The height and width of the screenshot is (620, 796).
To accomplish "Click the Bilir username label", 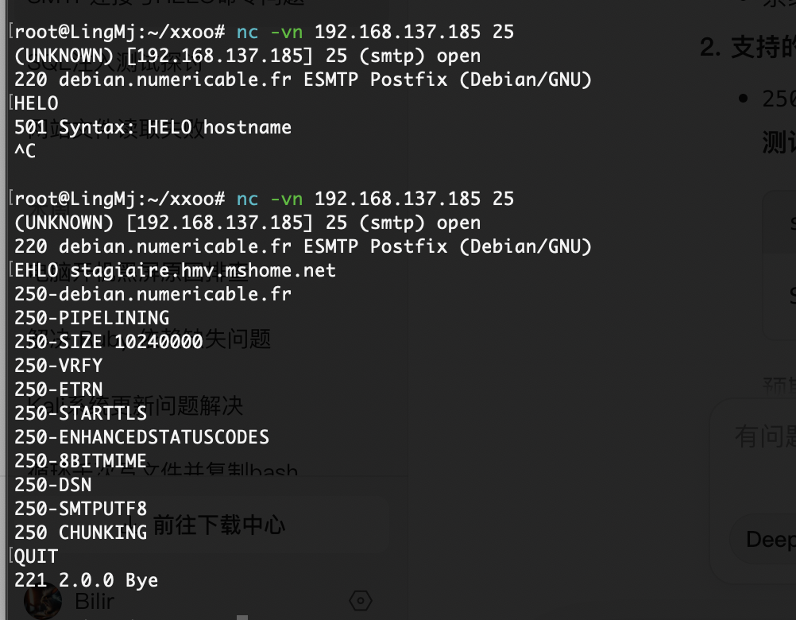I will (x=94, y=601).
